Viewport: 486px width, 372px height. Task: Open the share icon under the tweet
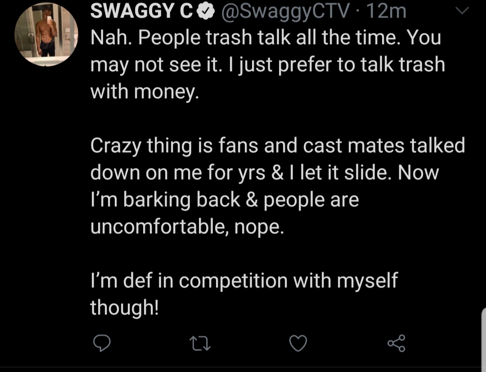click(x=396, y=343)
